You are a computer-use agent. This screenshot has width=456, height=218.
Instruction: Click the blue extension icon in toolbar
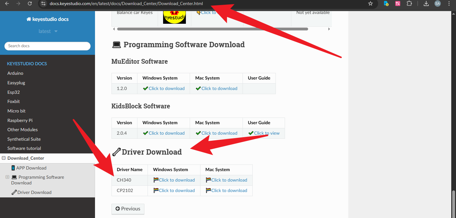pos(386,3)
